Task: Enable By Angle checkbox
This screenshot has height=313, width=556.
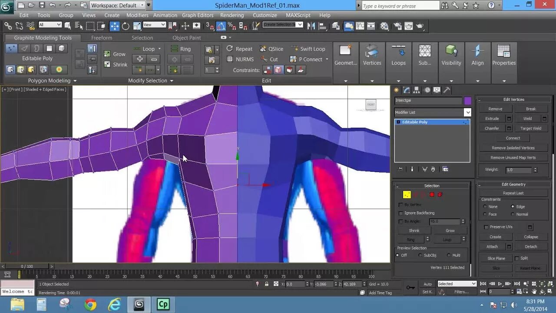Action: (x=400, y=221)
